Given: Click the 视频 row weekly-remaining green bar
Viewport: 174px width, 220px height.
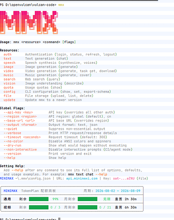Looking at the screenshot, I should click(88, 207).
